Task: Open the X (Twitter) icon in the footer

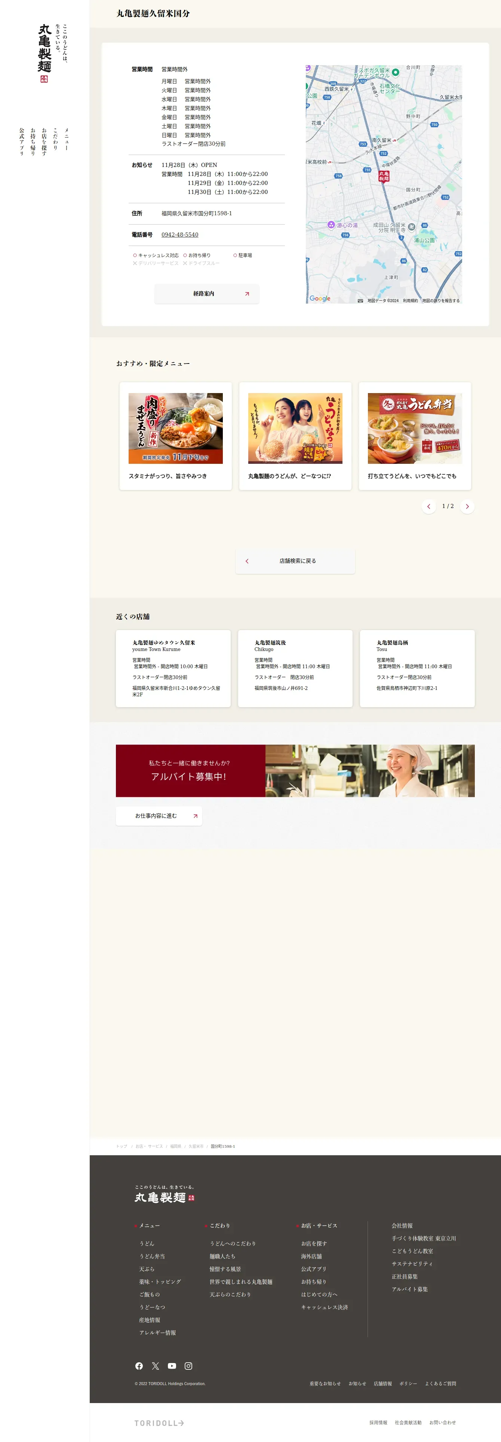Action: 156,1366
